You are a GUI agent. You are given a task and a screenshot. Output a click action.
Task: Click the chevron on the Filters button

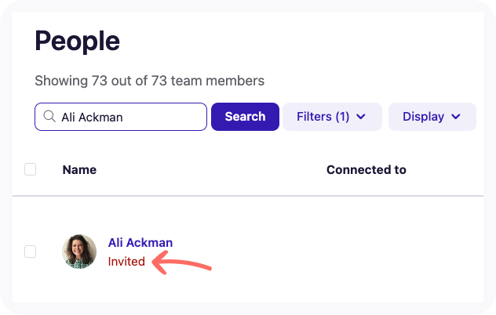[361, 117]
